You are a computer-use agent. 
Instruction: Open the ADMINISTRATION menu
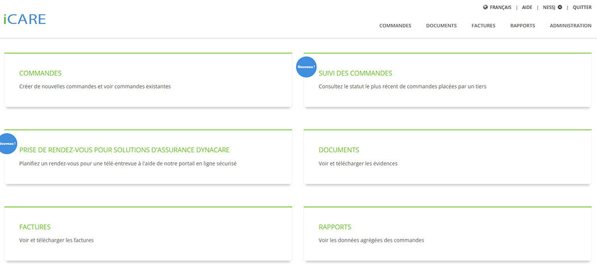point(570,26)
